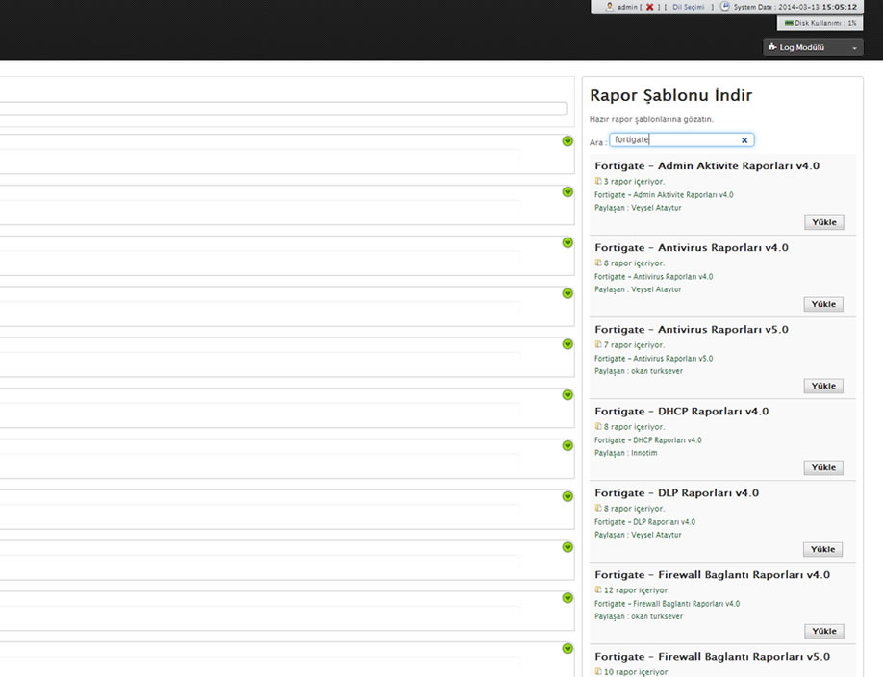Clear the fortigate search with the blue X
This screenshot has height=677, width=883.
[x=744, y=140]
